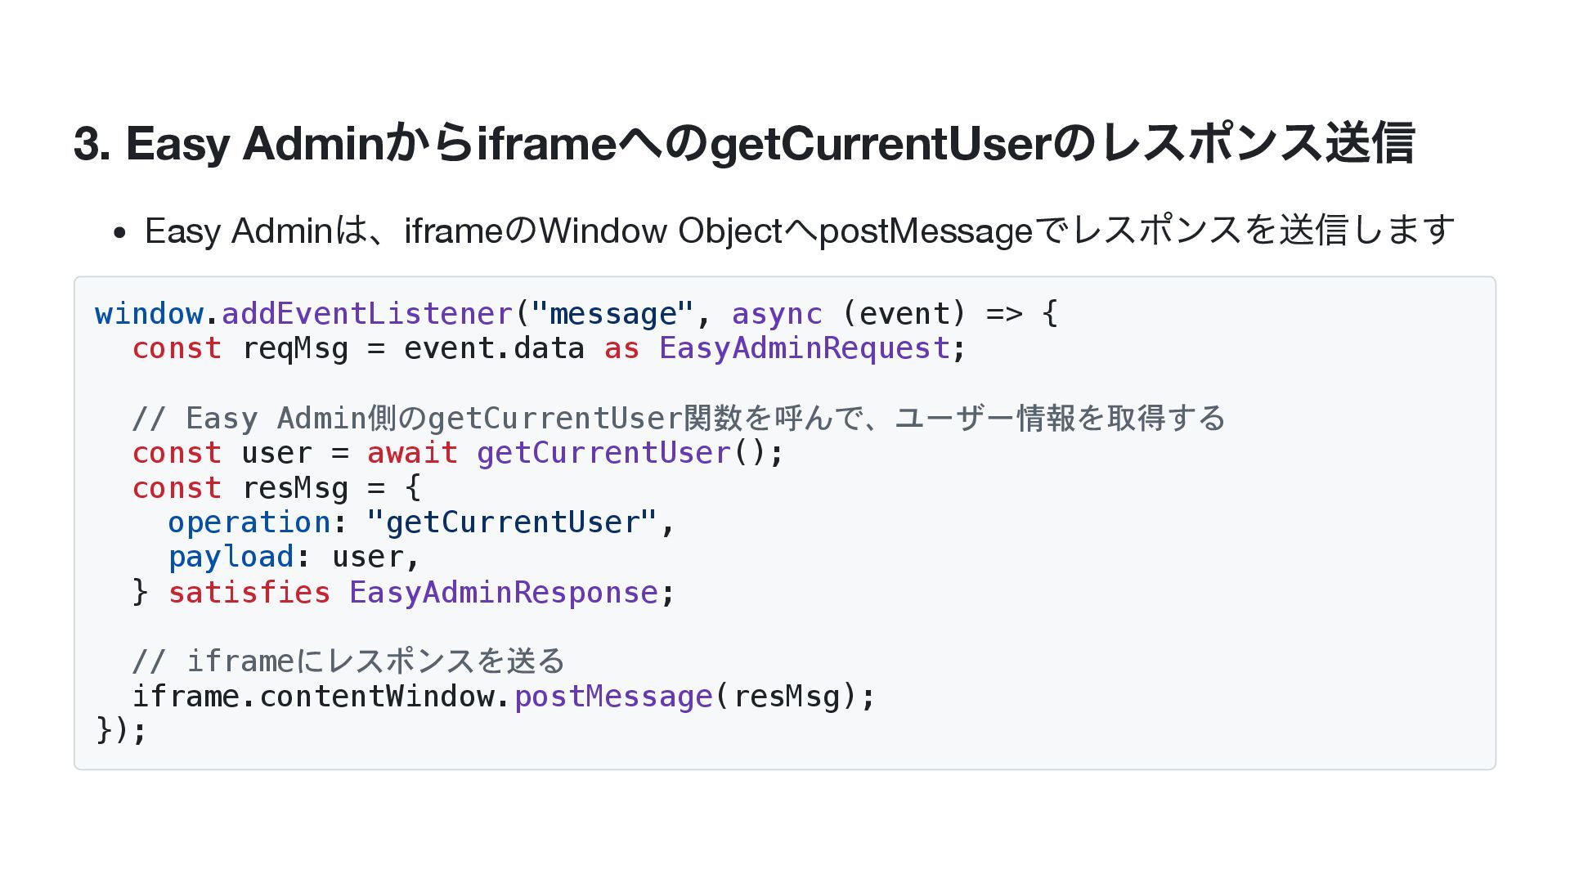Click the closing }); of the listener
The width and height of the screenshot is (1570, 883).
pyautogui.click(x=121, y=729)
